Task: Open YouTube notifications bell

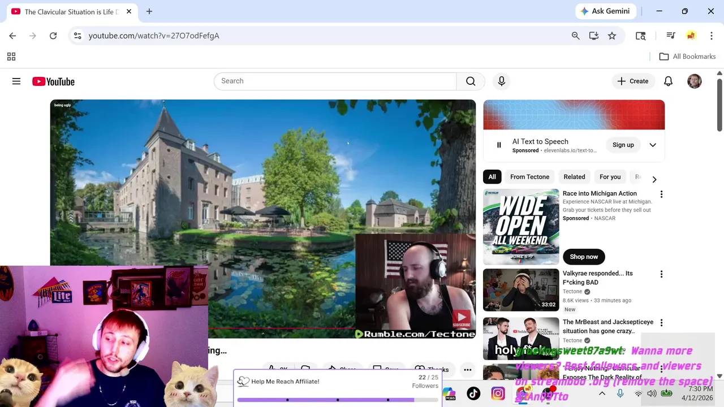Action: pos(668,81)
